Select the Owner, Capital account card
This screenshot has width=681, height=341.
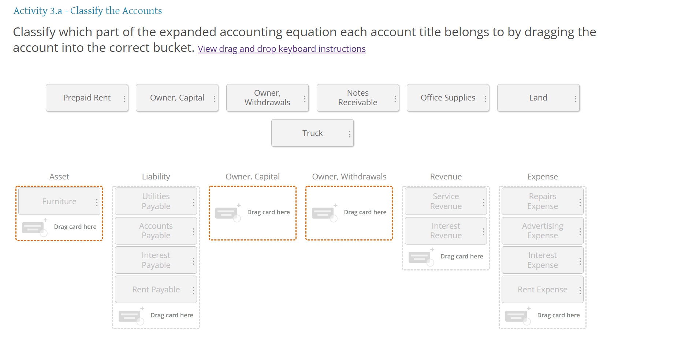(177, 98)
